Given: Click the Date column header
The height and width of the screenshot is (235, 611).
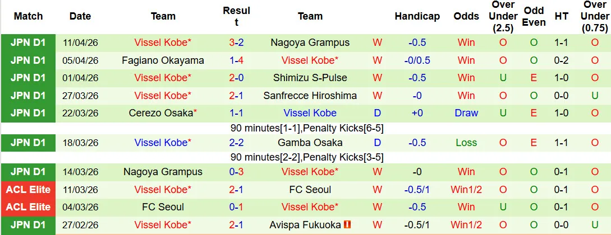Looking at the screenshot, I should coord(80,16).
